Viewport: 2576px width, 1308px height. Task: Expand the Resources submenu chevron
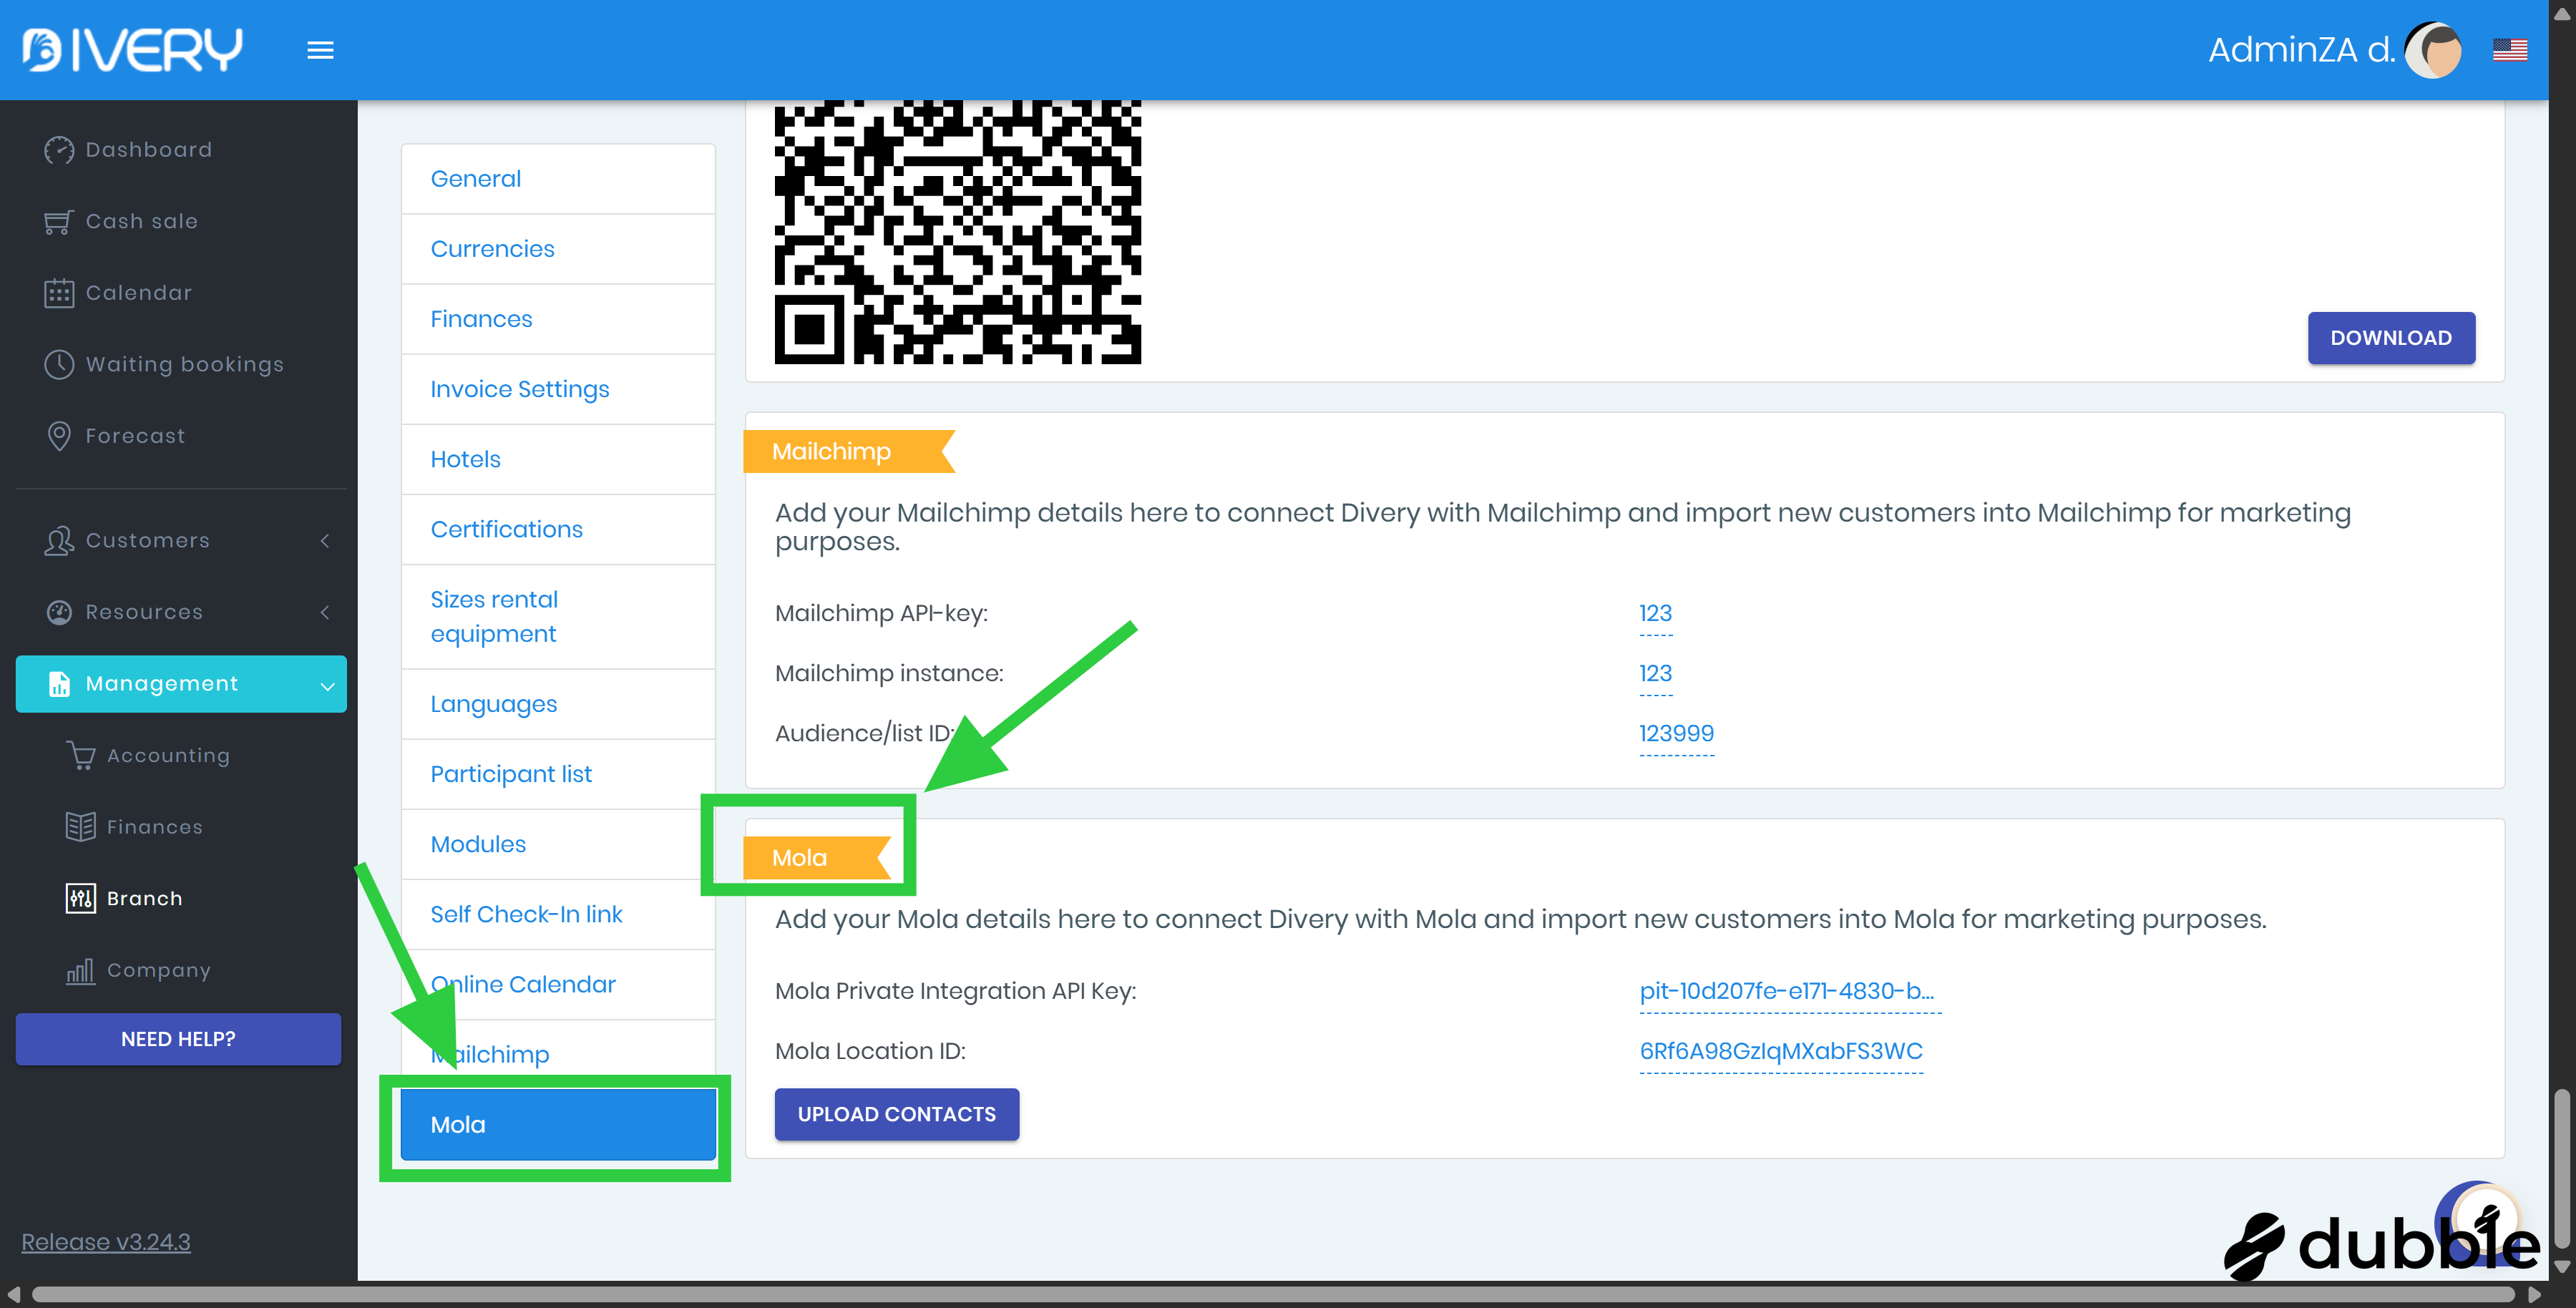325,612
